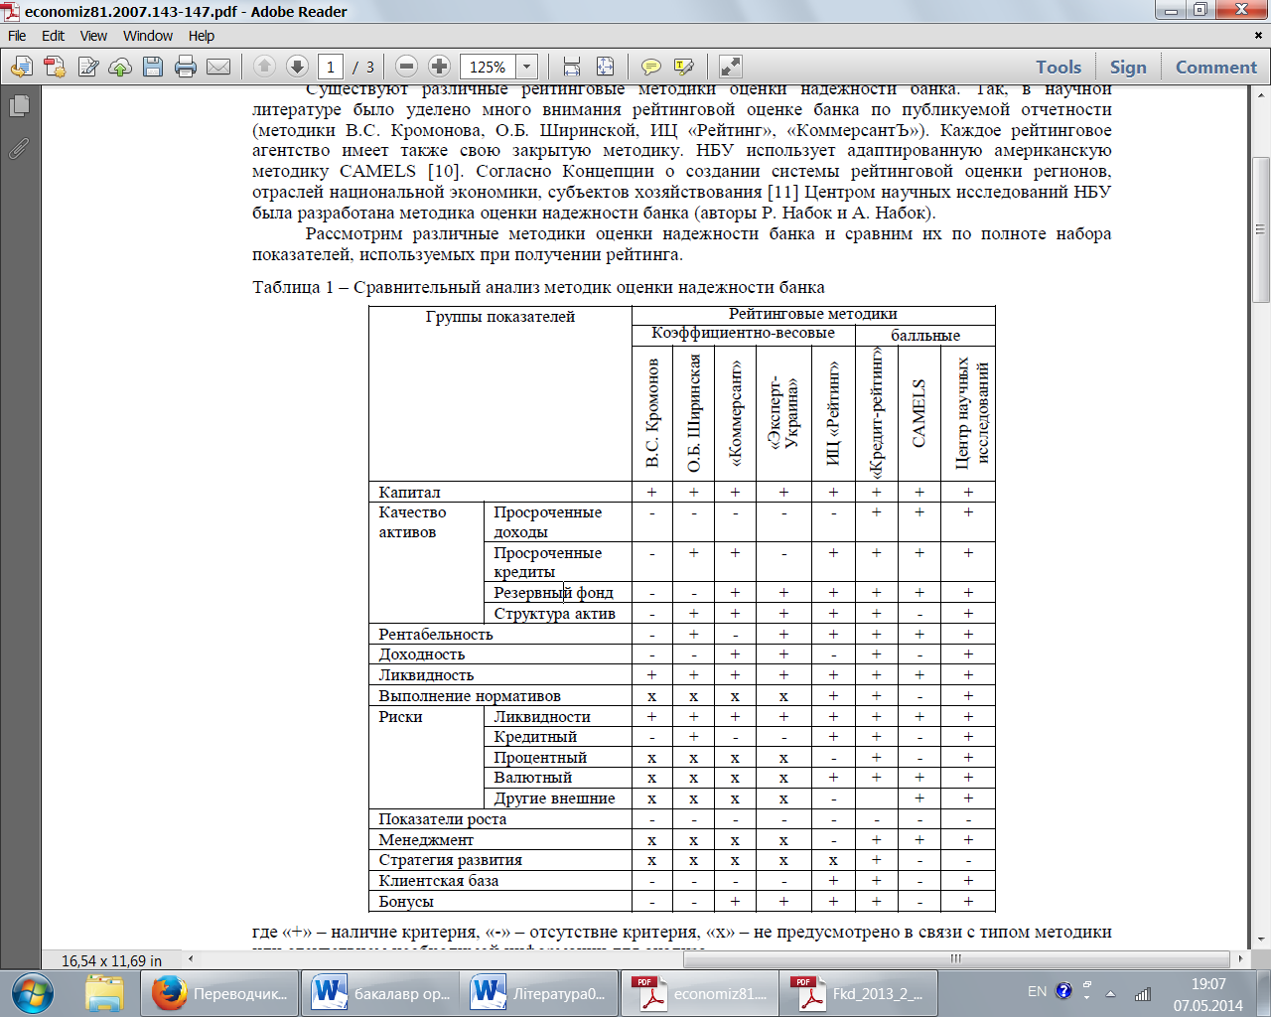Click the 'Менеджмент' row label

(x=426, y=840)
